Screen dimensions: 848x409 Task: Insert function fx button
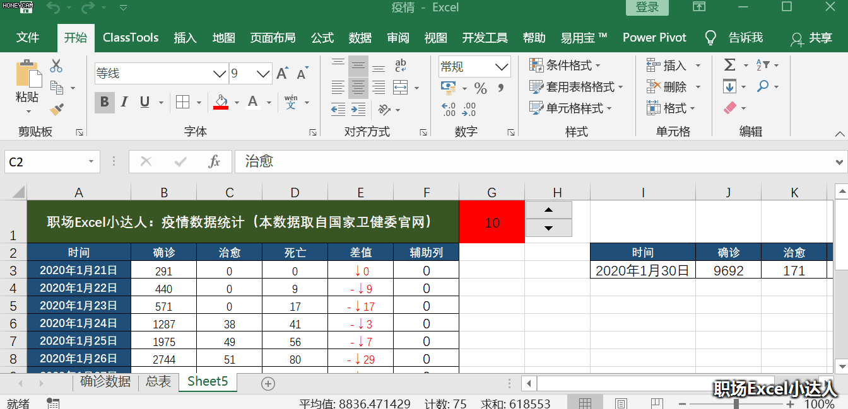coord(215,162)
